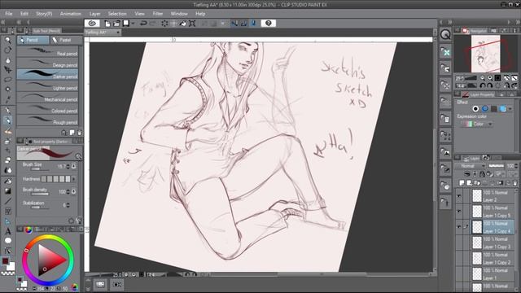
Task: Collapse left palette dock double arrow
Action: pyautogui.click(x=3, y=22)
